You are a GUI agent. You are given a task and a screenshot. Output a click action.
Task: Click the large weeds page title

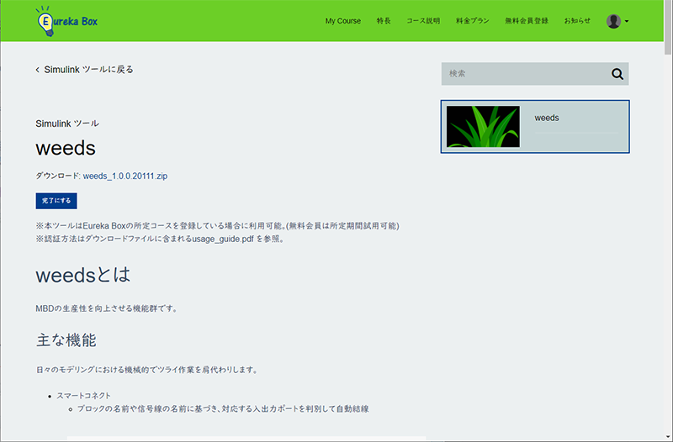pos(66,149)
